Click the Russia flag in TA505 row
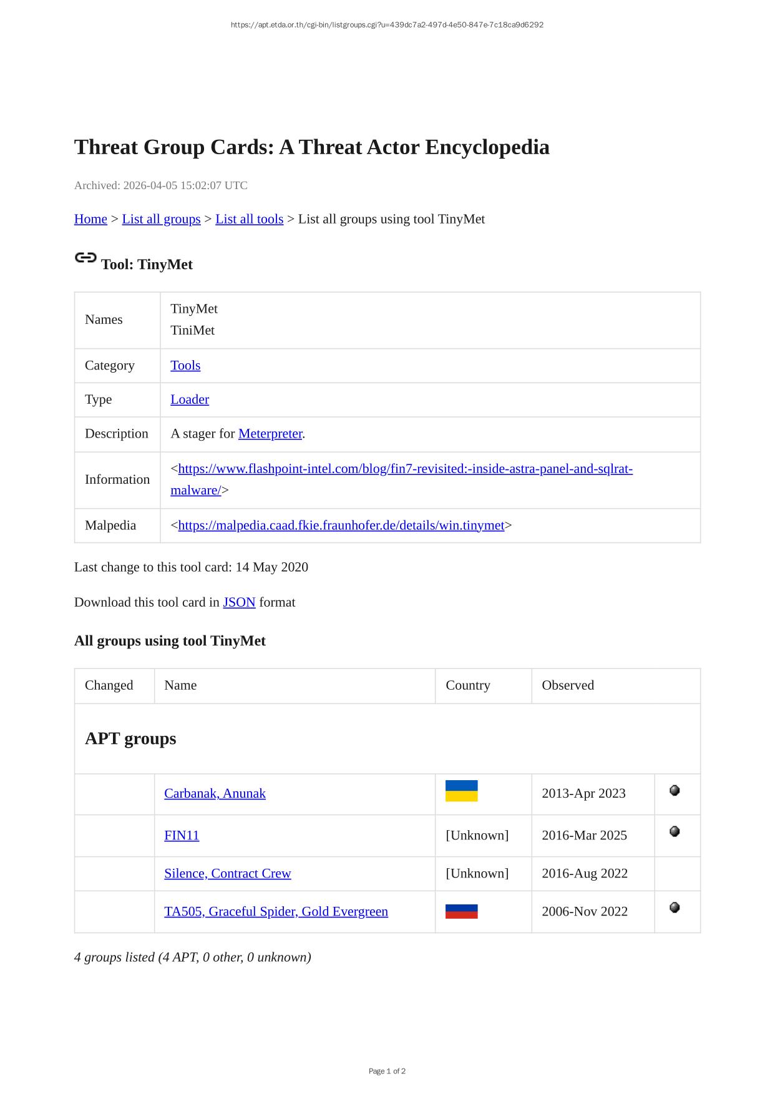This screenshot has height=1096, width=775. point(461,911)
